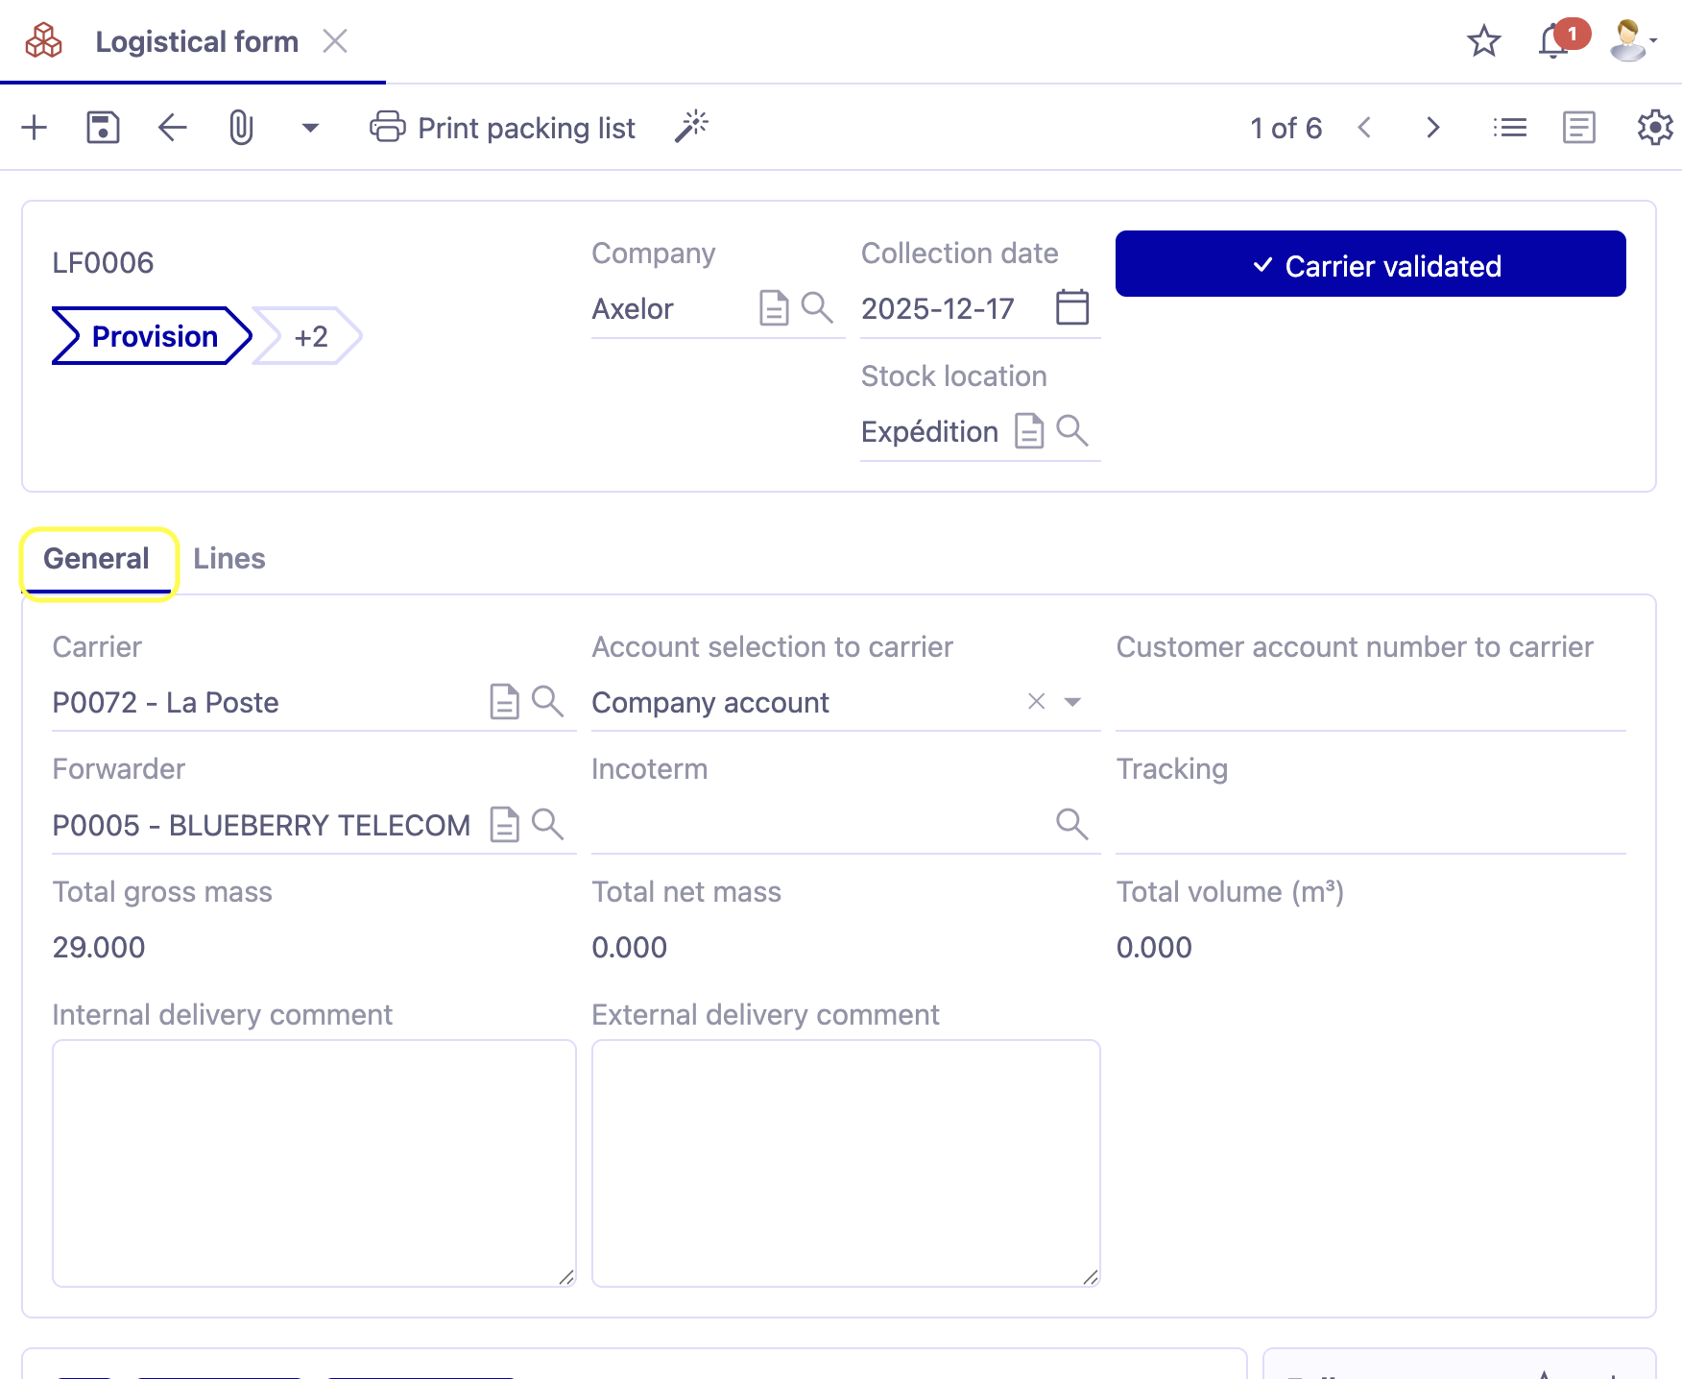The height and width of the screenshot is (1379, 1682).
Task: Select the General tab
Action: [96, 558]
